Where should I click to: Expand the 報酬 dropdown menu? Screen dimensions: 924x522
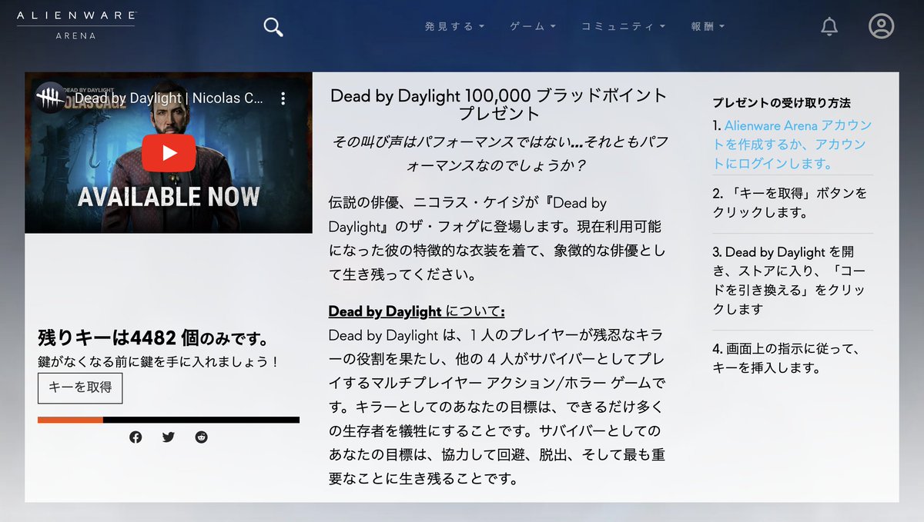[708, 26]
